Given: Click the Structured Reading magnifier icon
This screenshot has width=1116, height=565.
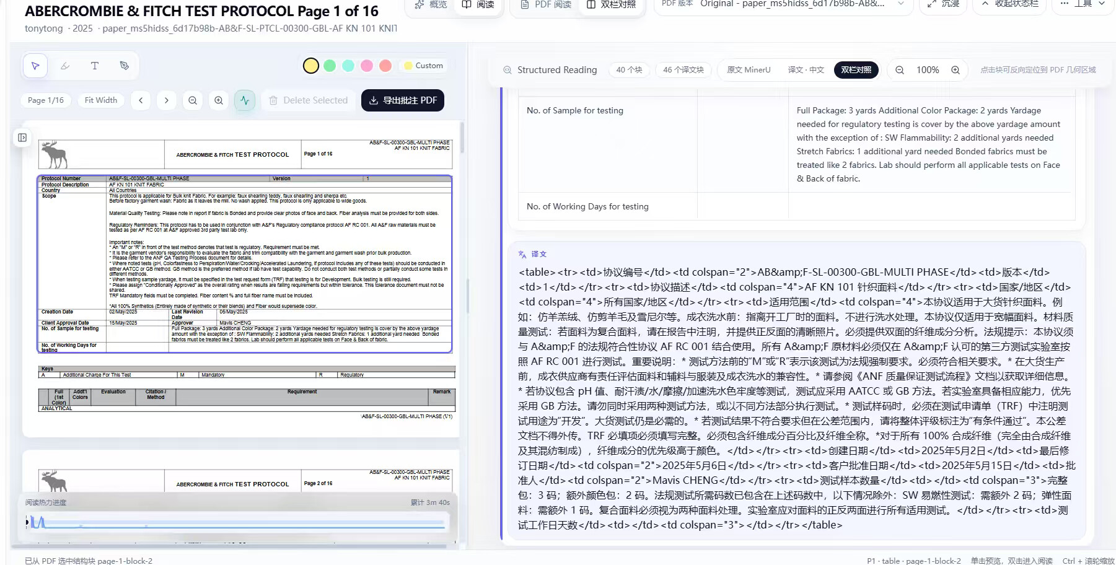Looking at the screenshot, I should (507, 70).
